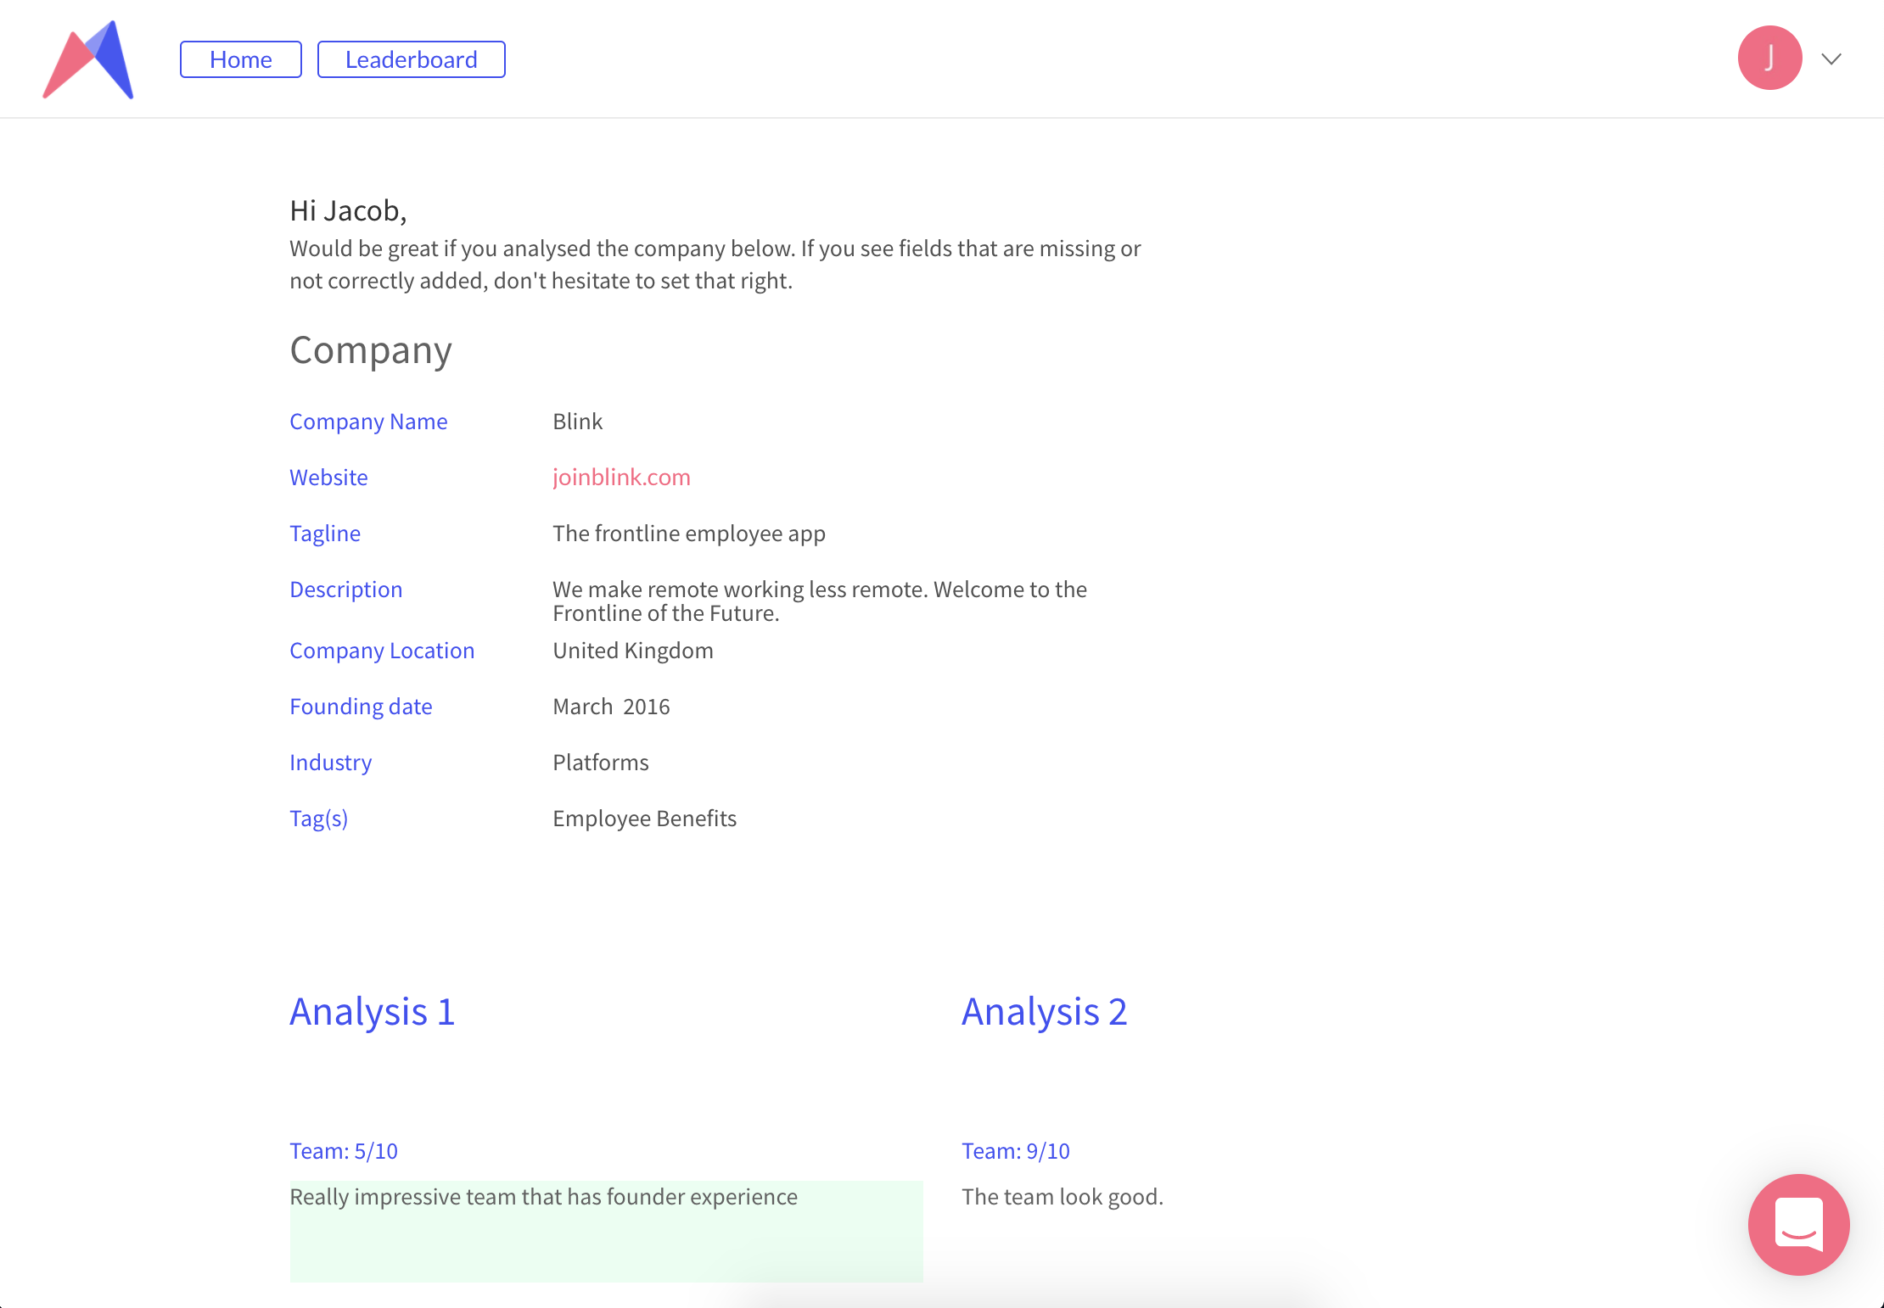Select the Company Location label
1884x1308 pixels.
(382, 651)
